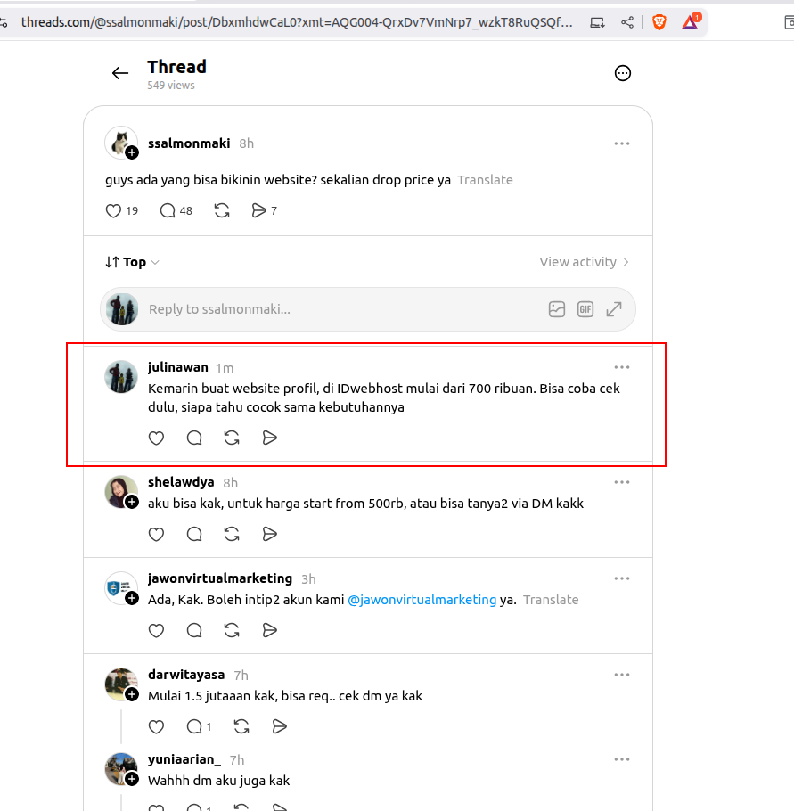Share the ssalmonmaki post with 7 shares
Screen dimensions: 794x811
pos(258,211)
